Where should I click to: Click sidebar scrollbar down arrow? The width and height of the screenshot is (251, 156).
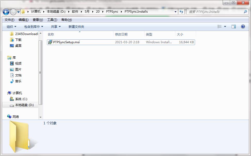pos(41,117)
